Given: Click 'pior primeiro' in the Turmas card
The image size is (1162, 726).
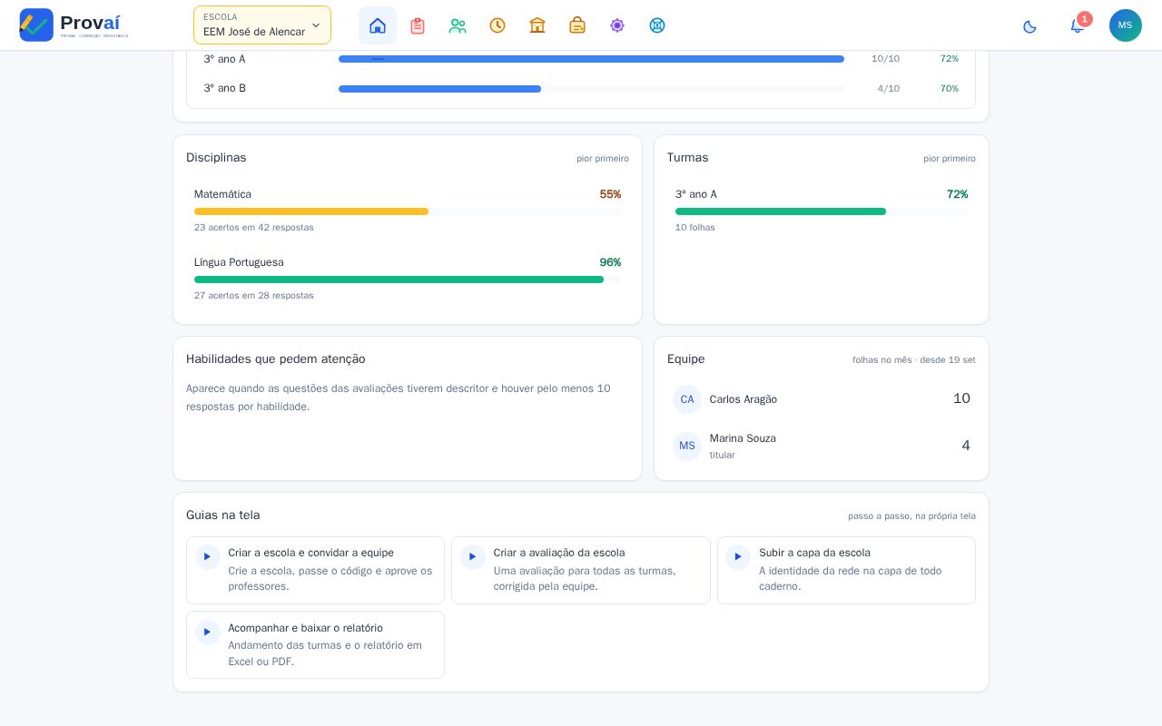Looking at the screenshot, I should [950, 159].
